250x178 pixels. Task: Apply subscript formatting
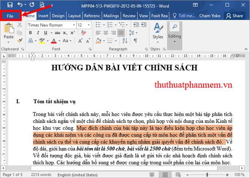[65, 33]
